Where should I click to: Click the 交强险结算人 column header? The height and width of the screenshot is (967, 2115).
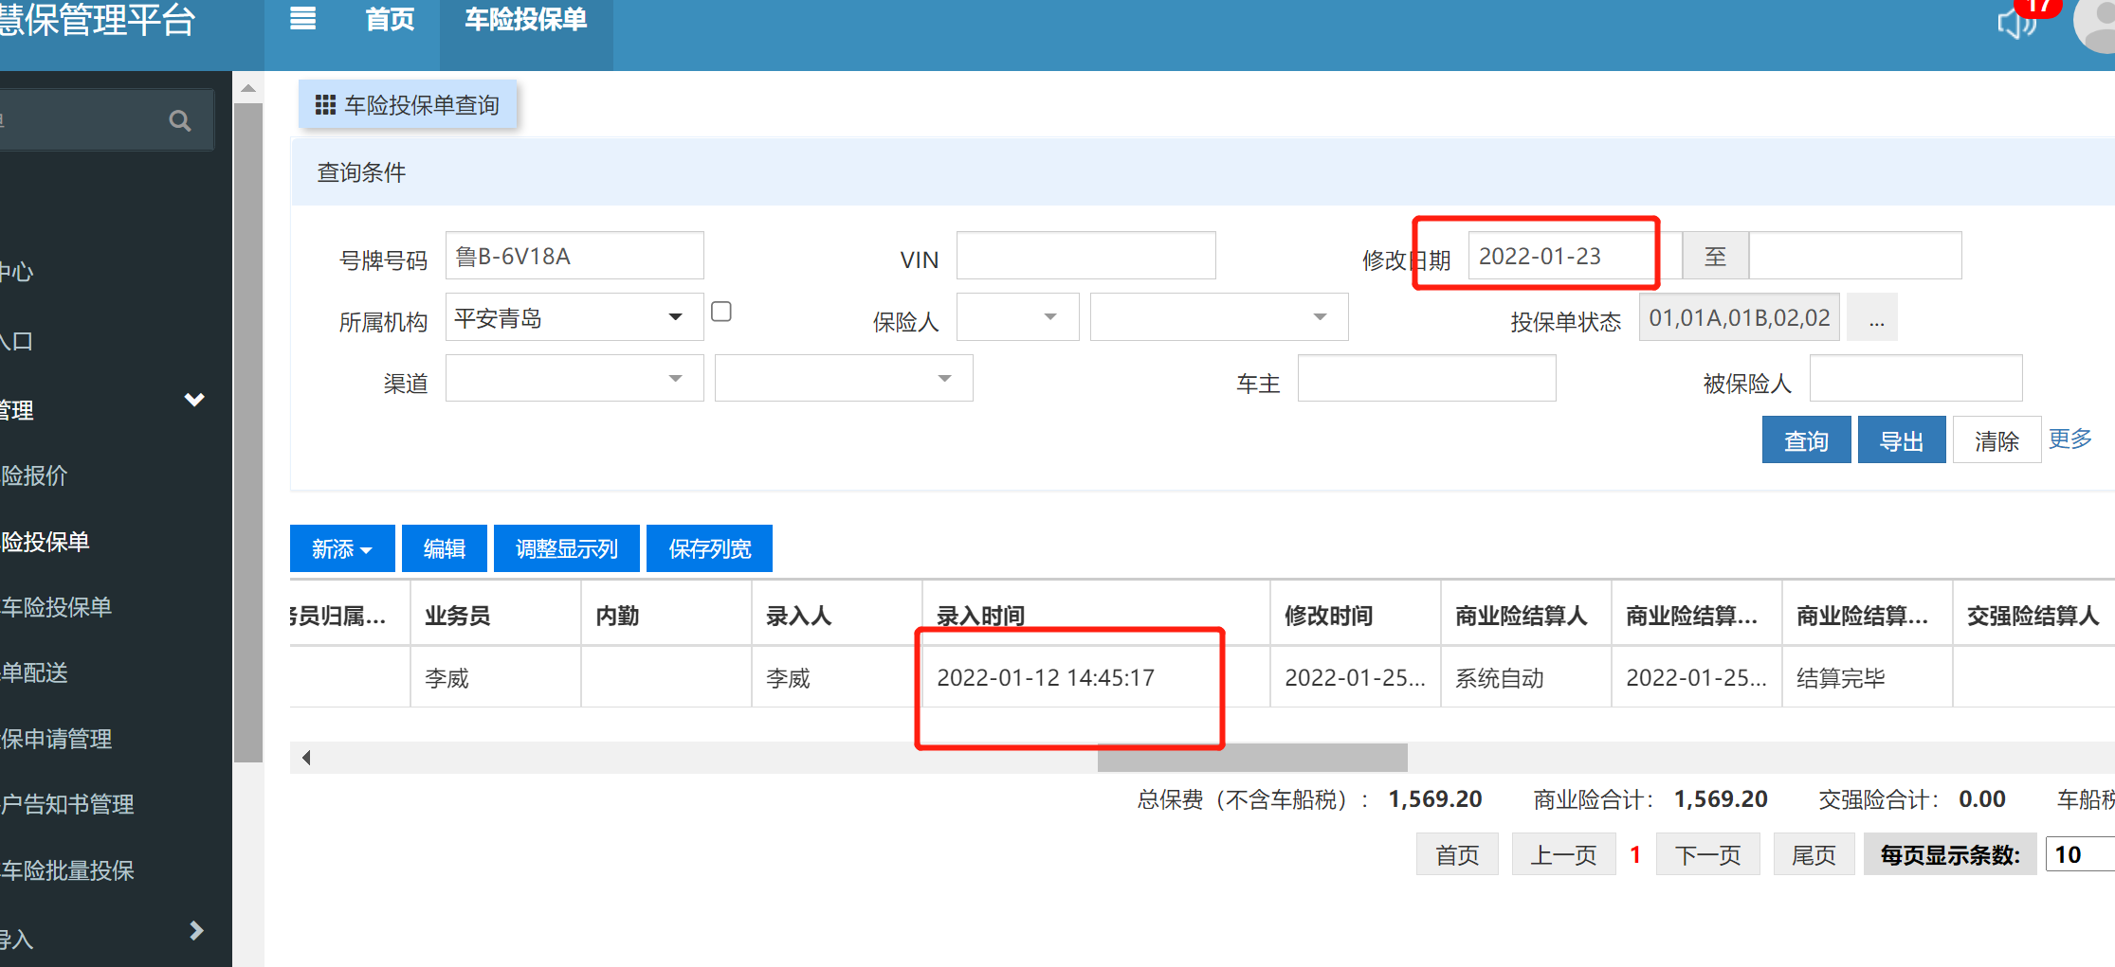click(2033, 616)
